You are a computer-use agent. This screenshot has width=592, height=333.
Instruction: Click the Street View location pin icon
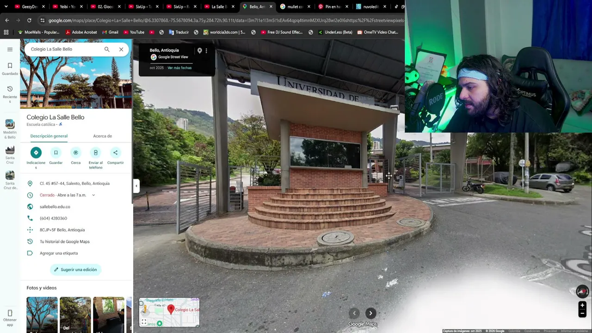click(199, 50)
